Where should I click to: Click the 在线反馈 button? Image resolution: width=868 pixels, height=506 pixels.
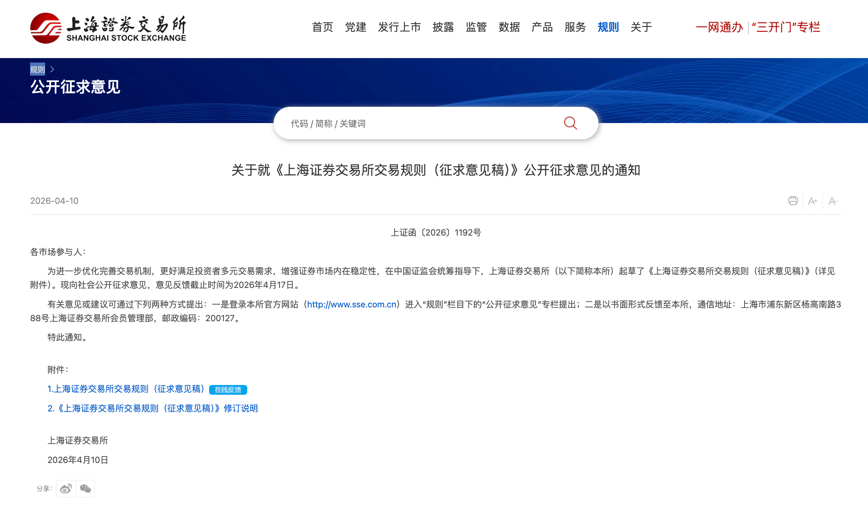click(228, 389)
